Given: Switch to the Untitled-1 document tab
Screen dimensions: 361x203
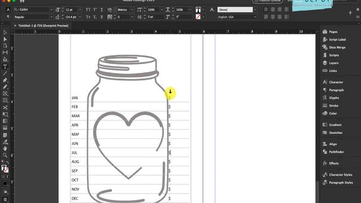Looking at the screenshot, I should (43, 26).
